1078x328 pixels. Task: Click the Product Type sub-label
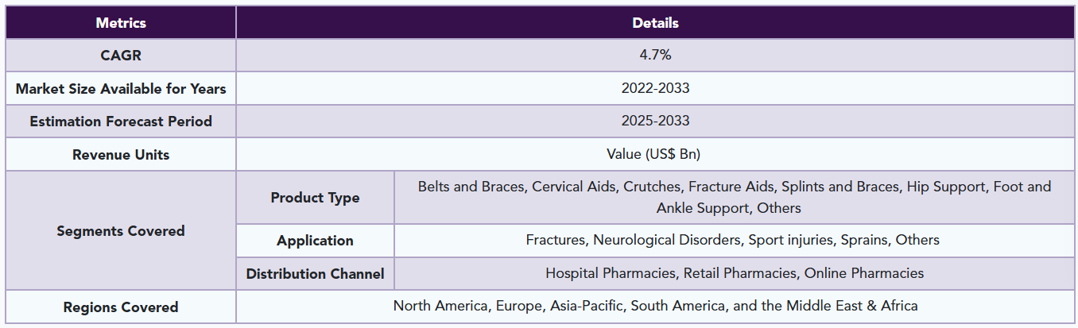[315, 197]
